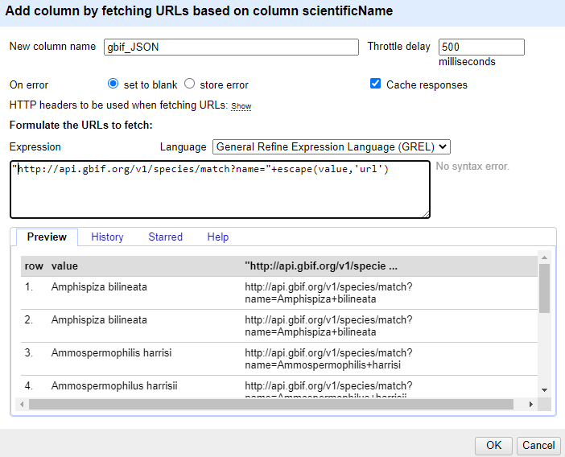Screen dimensions: 565x457
Task: Click the 'On error' label
Action: tap(29, 85)
